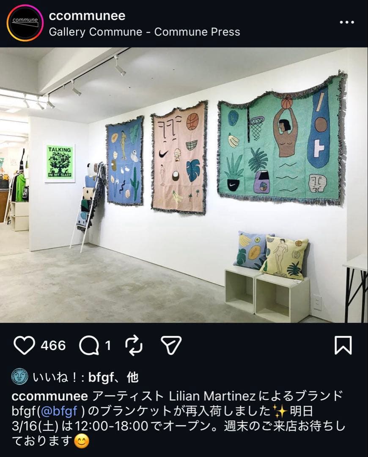
Task: Like the post with the heart icon
Action: (x=24, y=345)
